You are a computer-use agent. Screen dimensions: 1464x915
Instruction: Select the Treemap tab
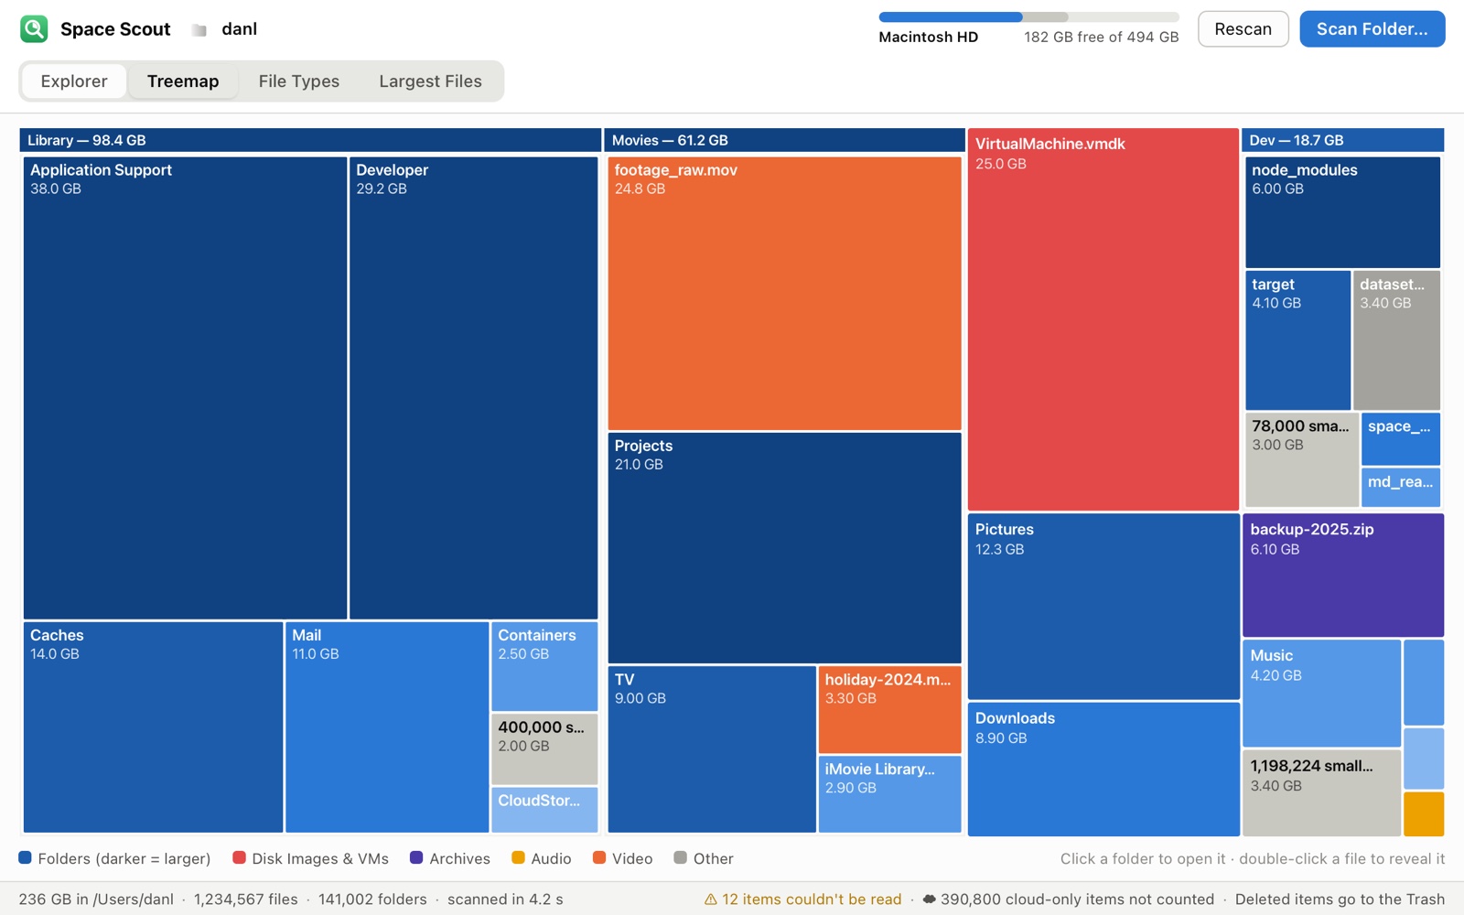click(x=183, y=81)
